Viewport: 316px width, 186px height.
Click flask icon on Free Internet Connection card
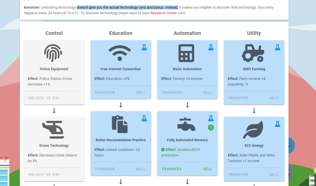[144, 47]
